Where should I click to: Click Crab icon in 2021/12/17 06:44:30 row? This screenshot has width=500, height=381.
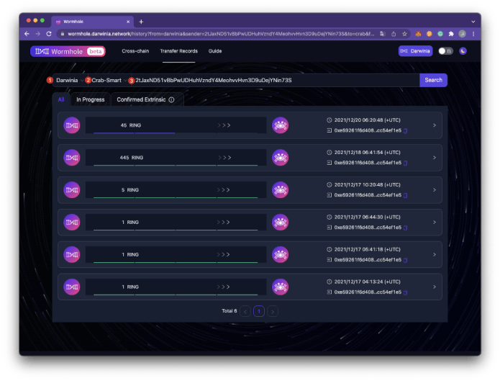coord(280,222)
